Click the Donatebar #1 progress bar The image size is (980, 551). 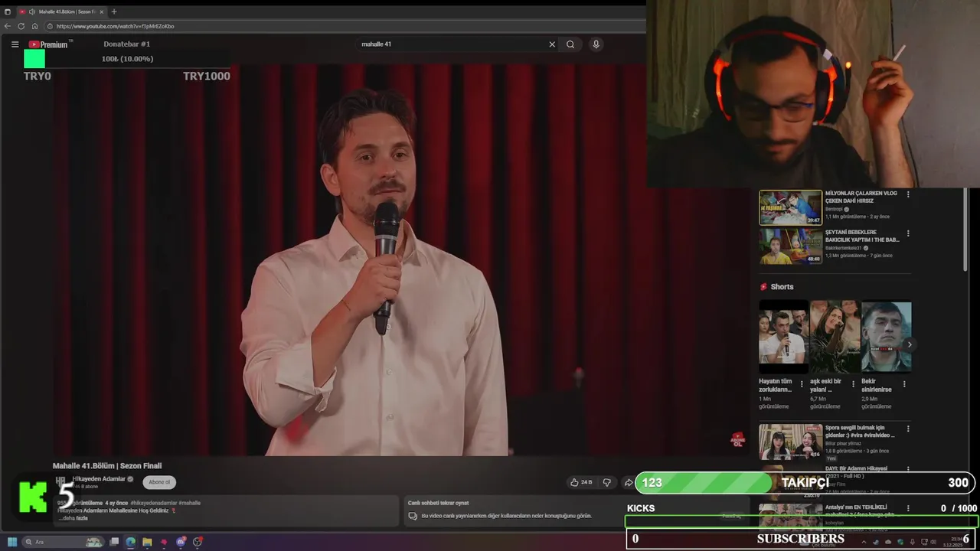(x=127, y=60)
